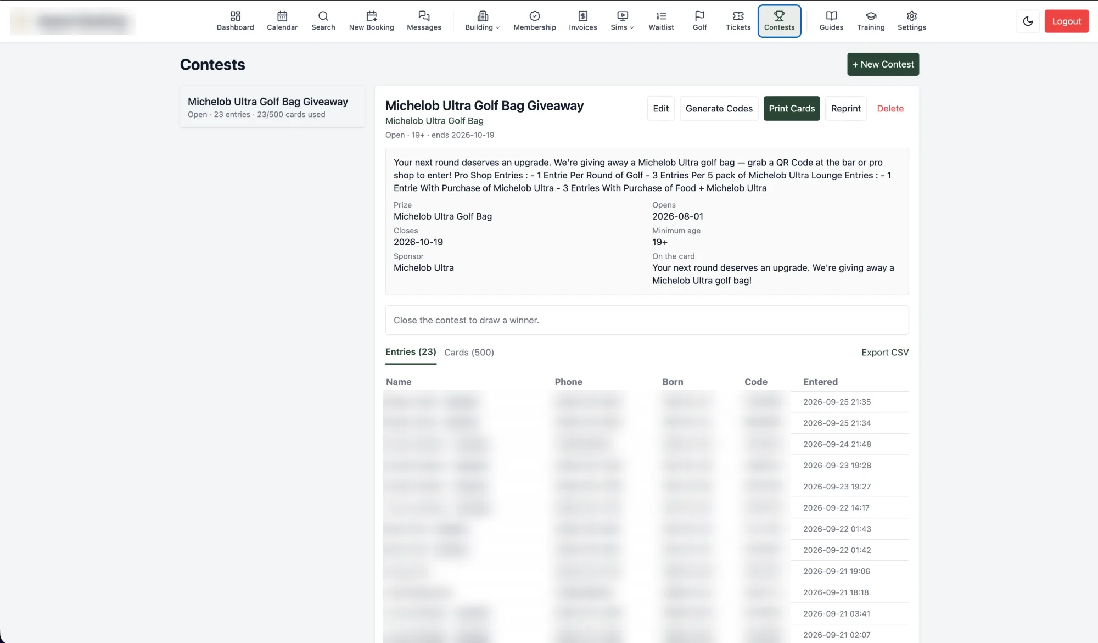Click entry timestamp 2026-09-22 14:17
The height and width of the screenshot is (643, 1098).
tap(836, 508)
